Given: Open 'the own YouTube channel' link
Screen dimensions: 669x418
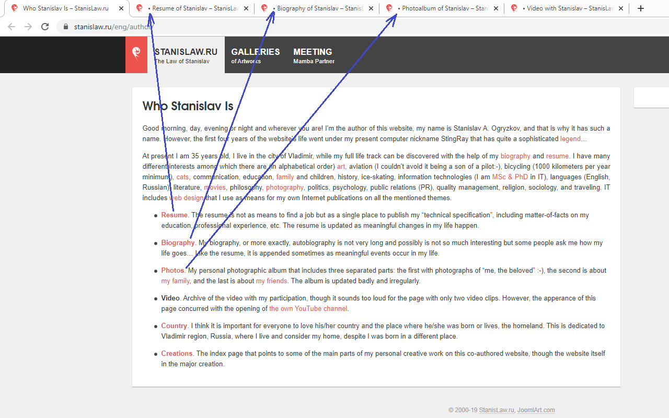Looking at the screenshot, I should 308,309.
